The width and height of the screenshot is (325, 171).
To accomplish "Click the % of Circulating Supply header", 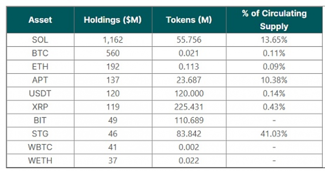I will [274, 20].
